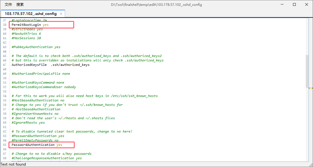
Task: Place cursor on the PasswordAuthentication yes line
Action: coord(37,145)
